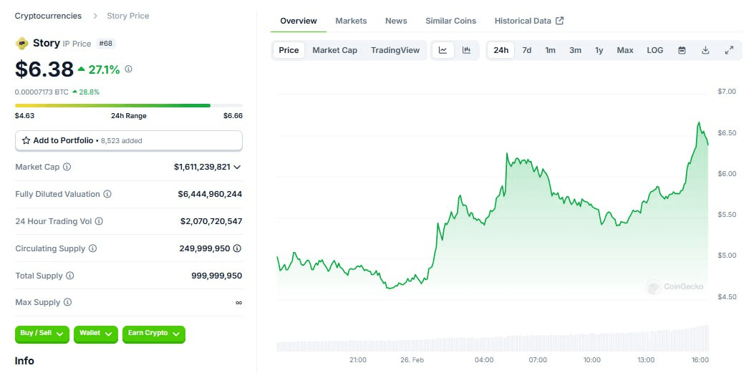Click the $4.63 range low value
Image resolution: width=749 pixels, height=373 pixels.
tap(24, 115)
